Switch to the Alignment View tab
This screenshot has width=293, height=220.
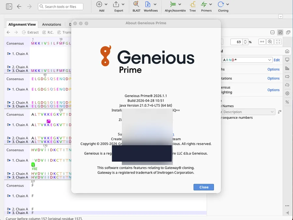[x=22, y=24]
